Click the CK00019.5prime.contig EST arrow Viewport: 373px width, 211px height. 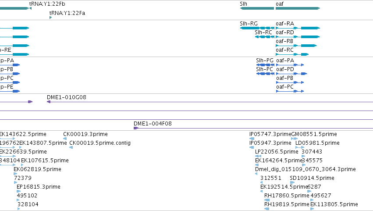click(x=71, y=147)
